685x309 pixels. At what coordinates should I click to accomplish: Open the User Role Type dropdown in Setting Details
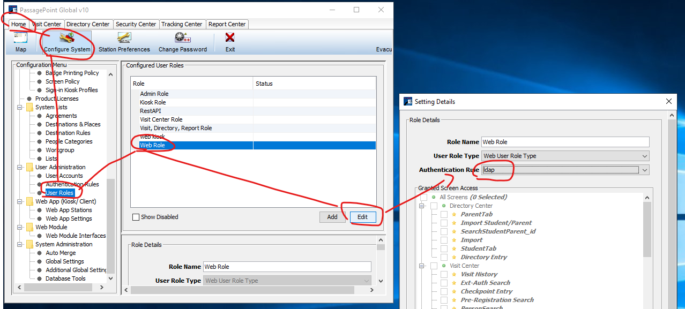645,156
